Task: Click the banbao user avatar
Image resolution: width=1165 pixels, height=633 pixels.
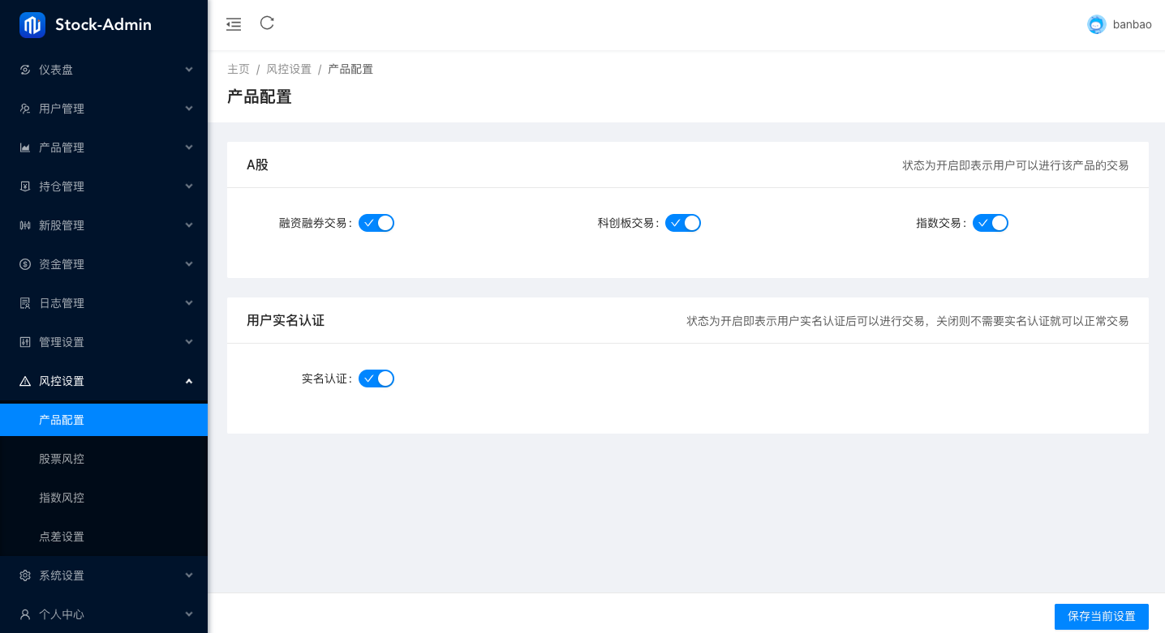Action: (x=1096, y=25)
